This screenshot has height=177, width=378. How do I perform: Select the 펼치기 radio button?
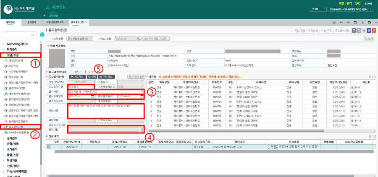coord(71,72)
